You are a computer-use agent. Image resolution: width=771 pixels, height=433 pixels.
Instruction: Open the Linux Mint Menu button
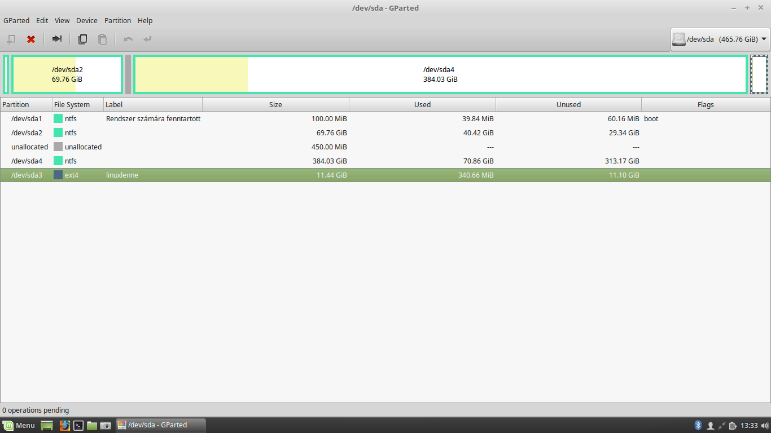coord(19,425)
